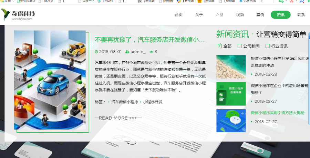Image resolution: width=310 pixels, height=158 pixels.
Task: Click the 让营销变得简单 slogan text
Action: click(x=281, y=34)
